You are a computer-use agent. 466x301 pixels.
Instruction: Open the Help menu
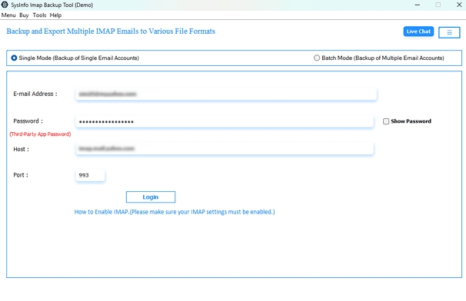pos(55,15)
